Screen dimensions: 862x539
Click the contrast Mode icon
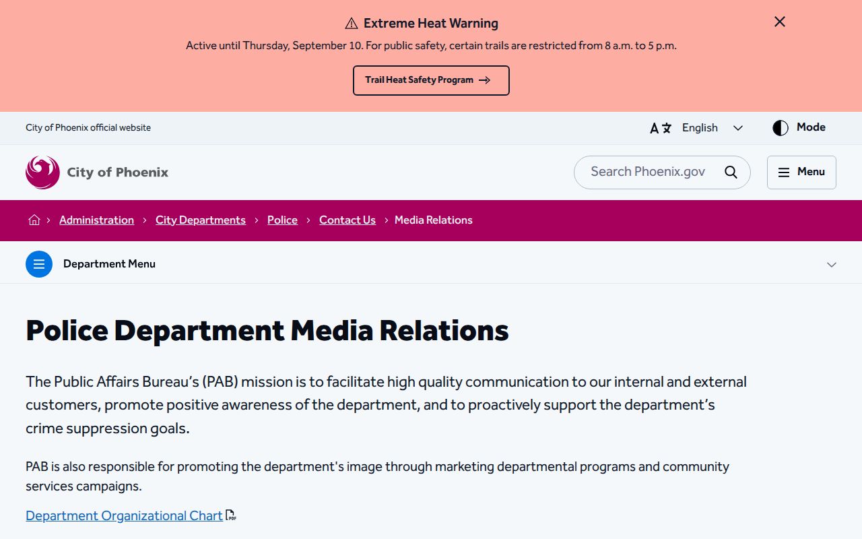click(x=781, y=128)
